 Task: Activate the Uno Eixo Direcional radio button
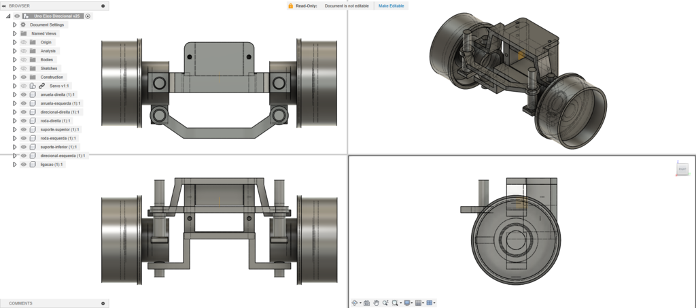pos(88,16)
